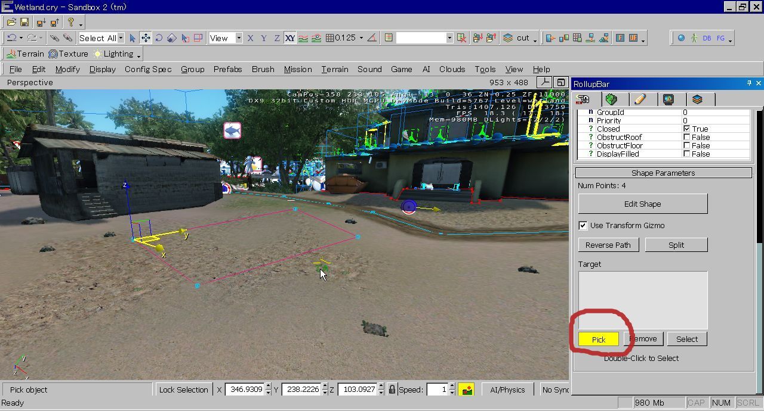This screenshot has width=764, height=411.
Task: Enable the DisplayFilled checkbox
Action: pos(686,154)
